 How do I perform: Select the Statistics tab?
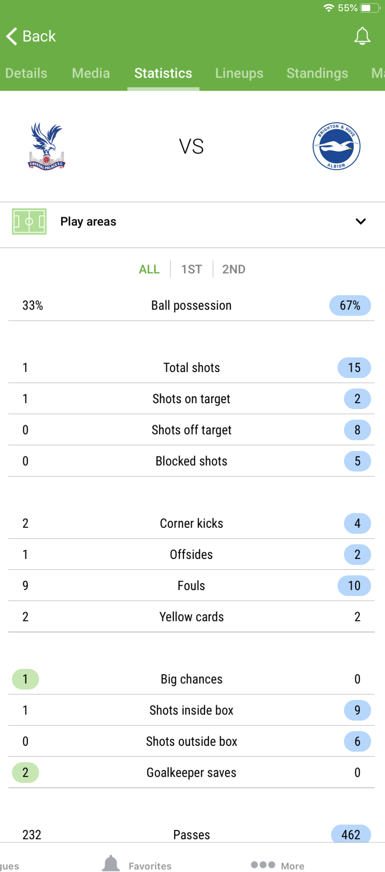(163, 73)
